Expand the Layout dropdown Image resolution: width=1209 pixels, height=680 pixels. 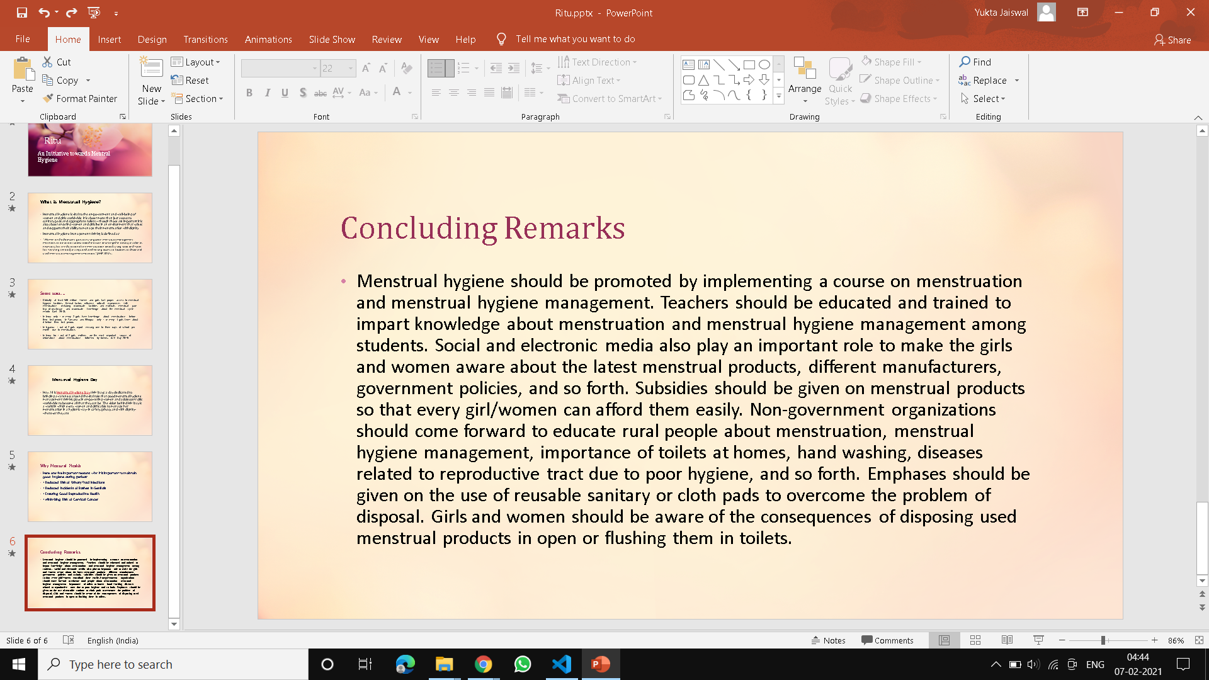pos(196,62)
